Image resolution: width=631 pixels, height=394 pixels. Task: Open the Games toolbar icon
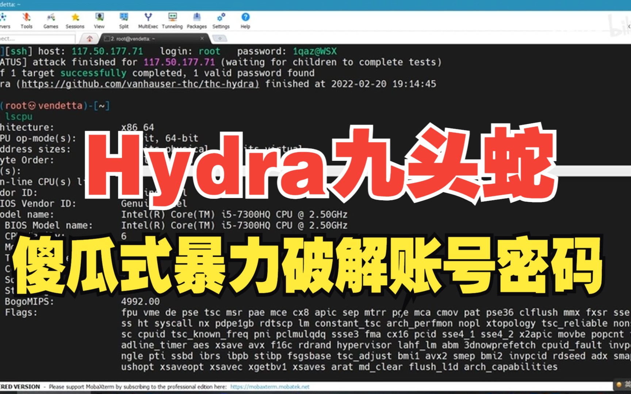(51, 20)
